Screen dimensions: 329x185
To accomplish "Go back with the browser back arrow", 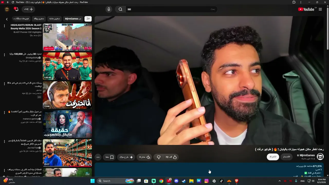I will click(x=8, y=2).
